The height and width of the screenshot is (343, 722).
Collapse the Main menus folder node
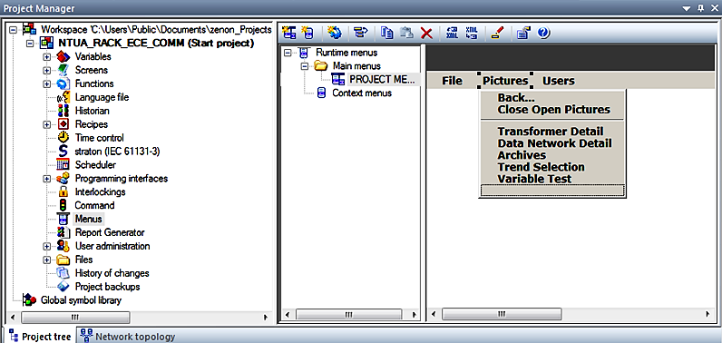coord(305,66)
